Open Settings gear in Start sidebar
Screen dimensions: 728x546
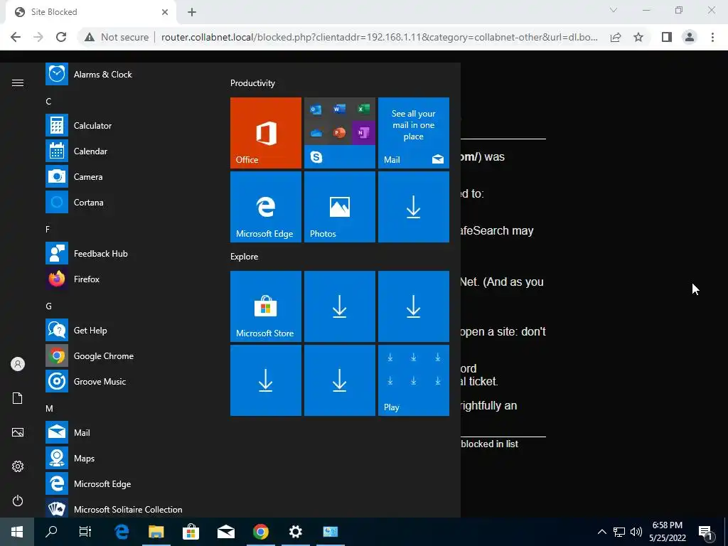18,466
